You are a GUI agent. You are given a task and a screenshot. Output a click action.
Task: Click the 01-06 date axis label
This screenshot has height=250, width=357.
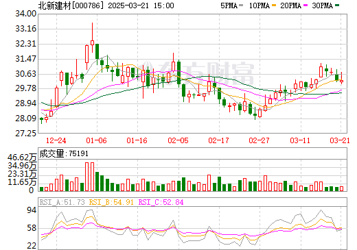[x=97, y=140]
